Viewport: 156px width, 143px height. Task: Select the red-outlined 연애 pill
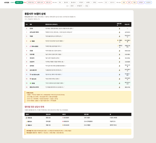129,2
